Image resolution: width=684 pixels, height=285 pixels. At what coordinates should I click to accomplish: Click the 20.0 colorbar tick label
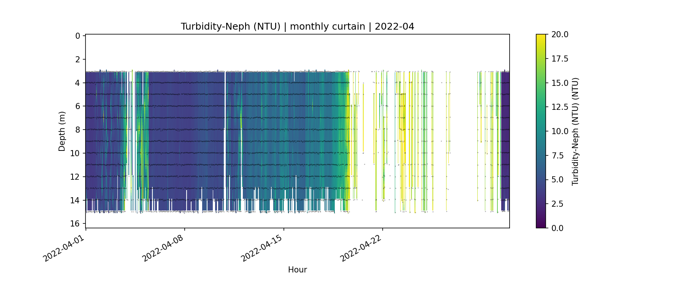click(x=560, y=35)
